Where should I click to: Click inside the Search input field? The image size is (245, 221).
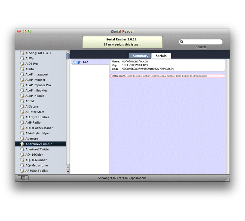tap(201, 42)
